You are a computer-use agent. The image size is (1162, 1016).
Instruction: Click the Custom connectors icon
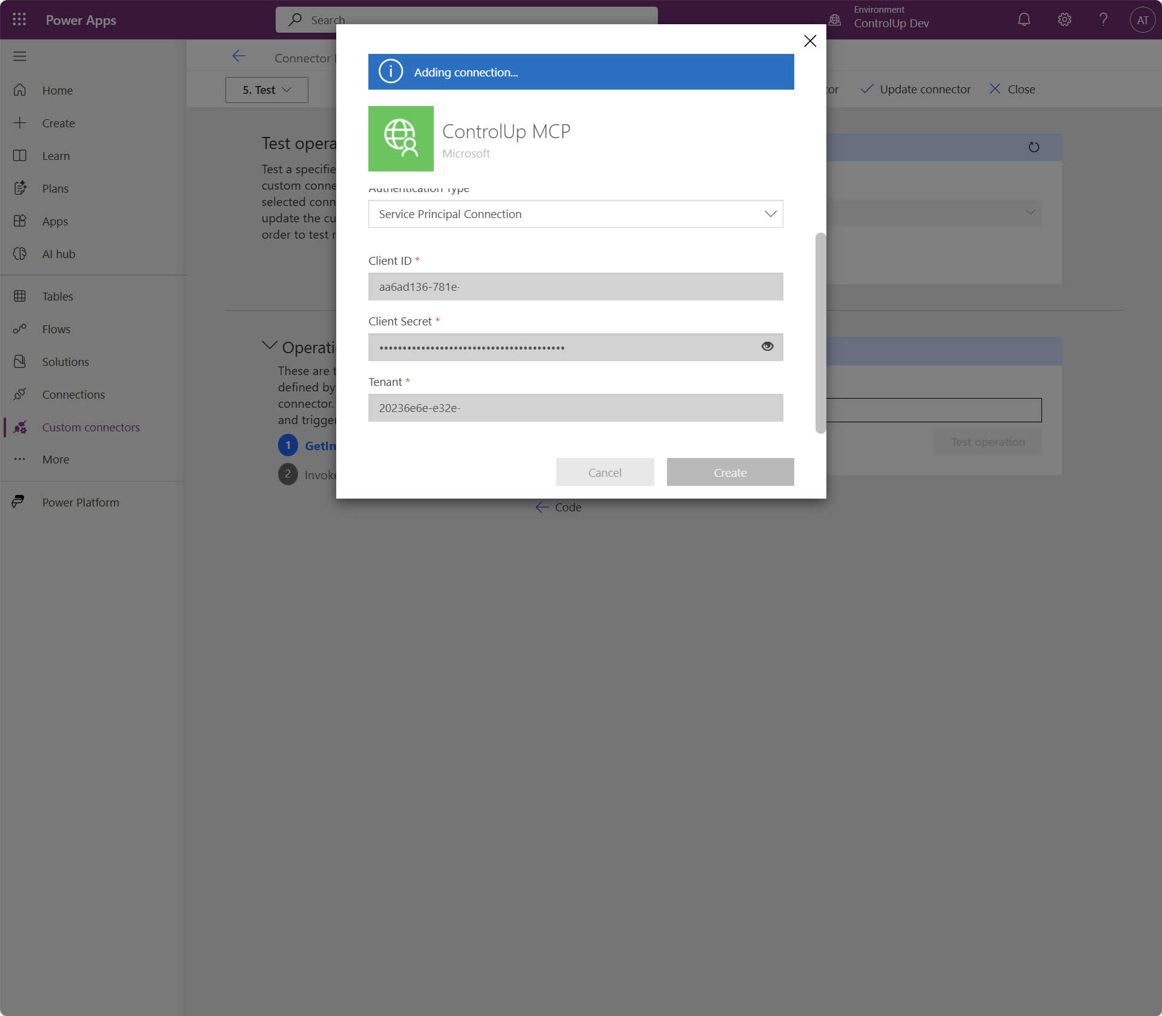tap(19, 427)
